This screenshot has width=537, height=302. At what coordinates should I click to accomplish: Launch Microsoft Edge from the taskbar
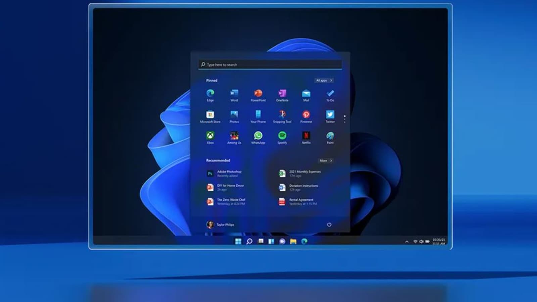coord(304,241)
